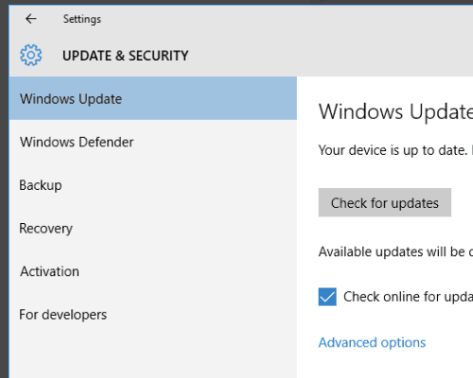Open the Activation section
The height and width of the screenshot is (378, 473).
pos(153,271)
